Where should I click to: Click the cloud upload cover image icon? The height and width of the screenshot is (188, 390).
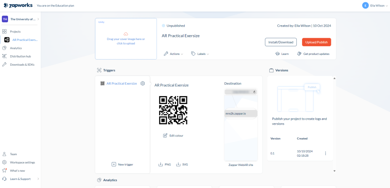point(126,34)
